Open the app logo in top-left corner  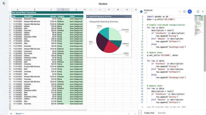click(x=4, y=4)
